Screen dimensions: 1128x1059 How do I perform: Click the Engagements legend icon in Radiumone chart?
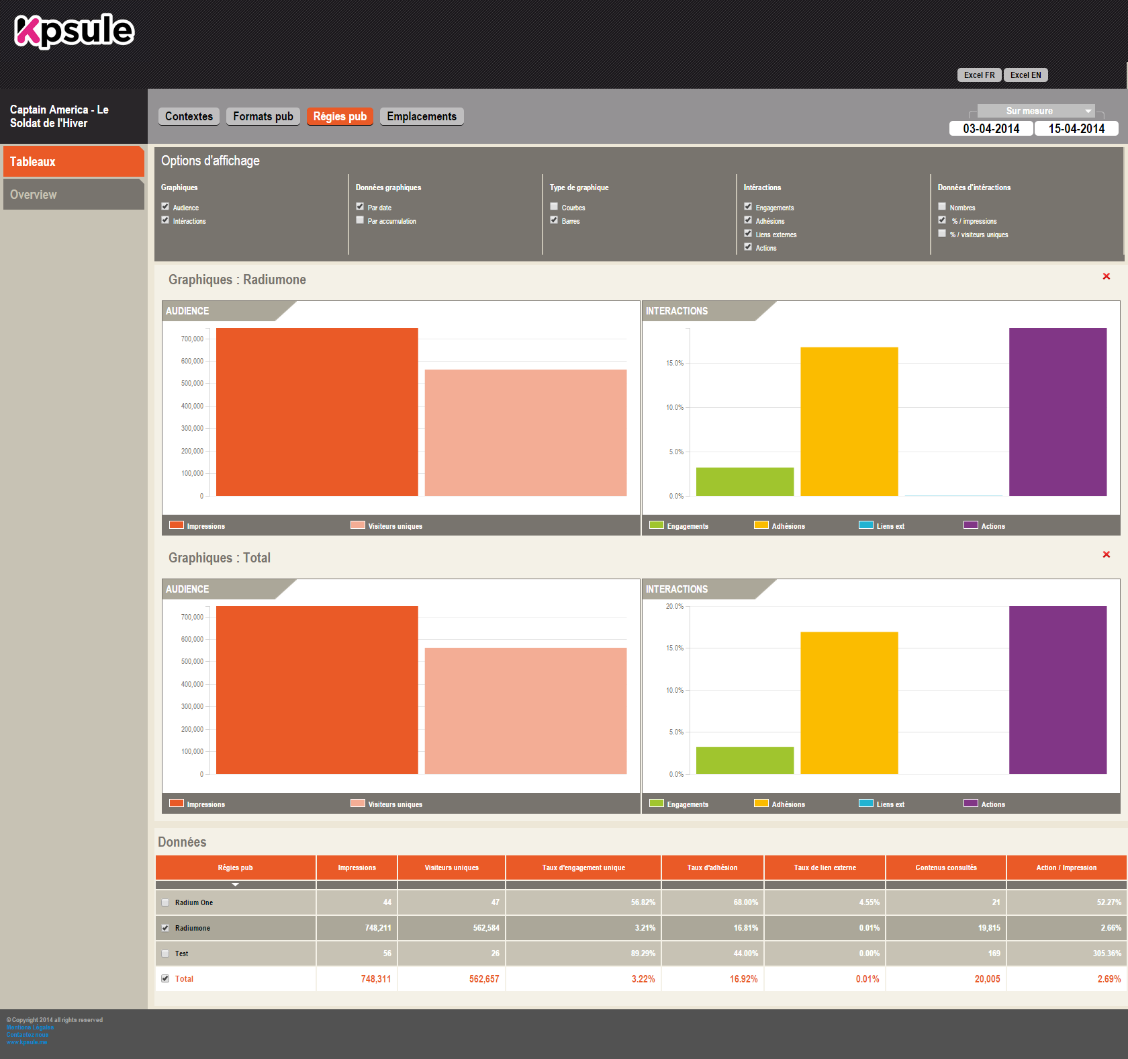[656, 525]
